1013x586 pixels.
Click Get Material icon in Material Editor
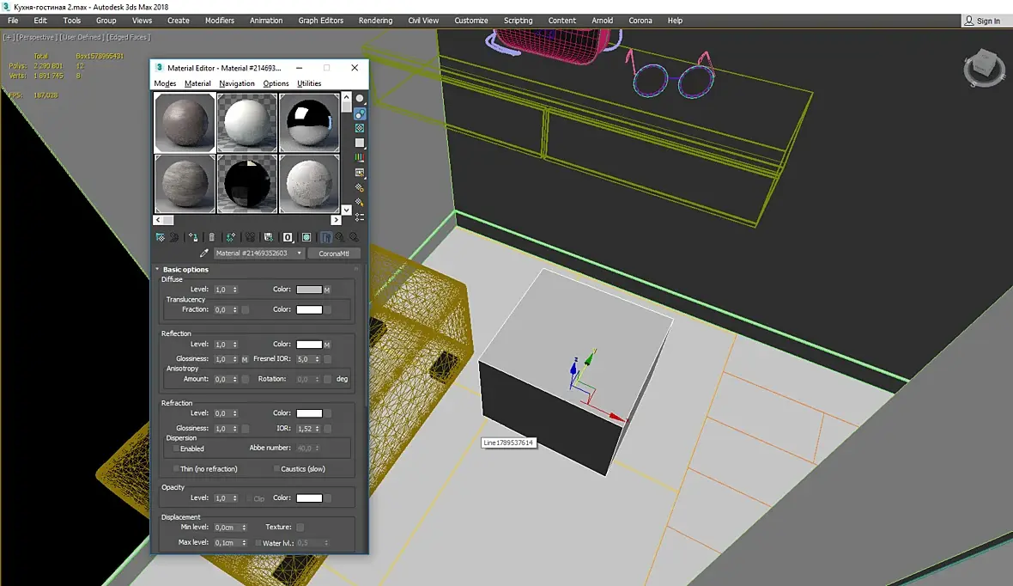tap(161, 237)
